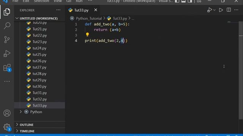Click the breadcrumb ellipsis symbol segment
This screenshot has height=136, width=243.
click(x=133, y=19)
